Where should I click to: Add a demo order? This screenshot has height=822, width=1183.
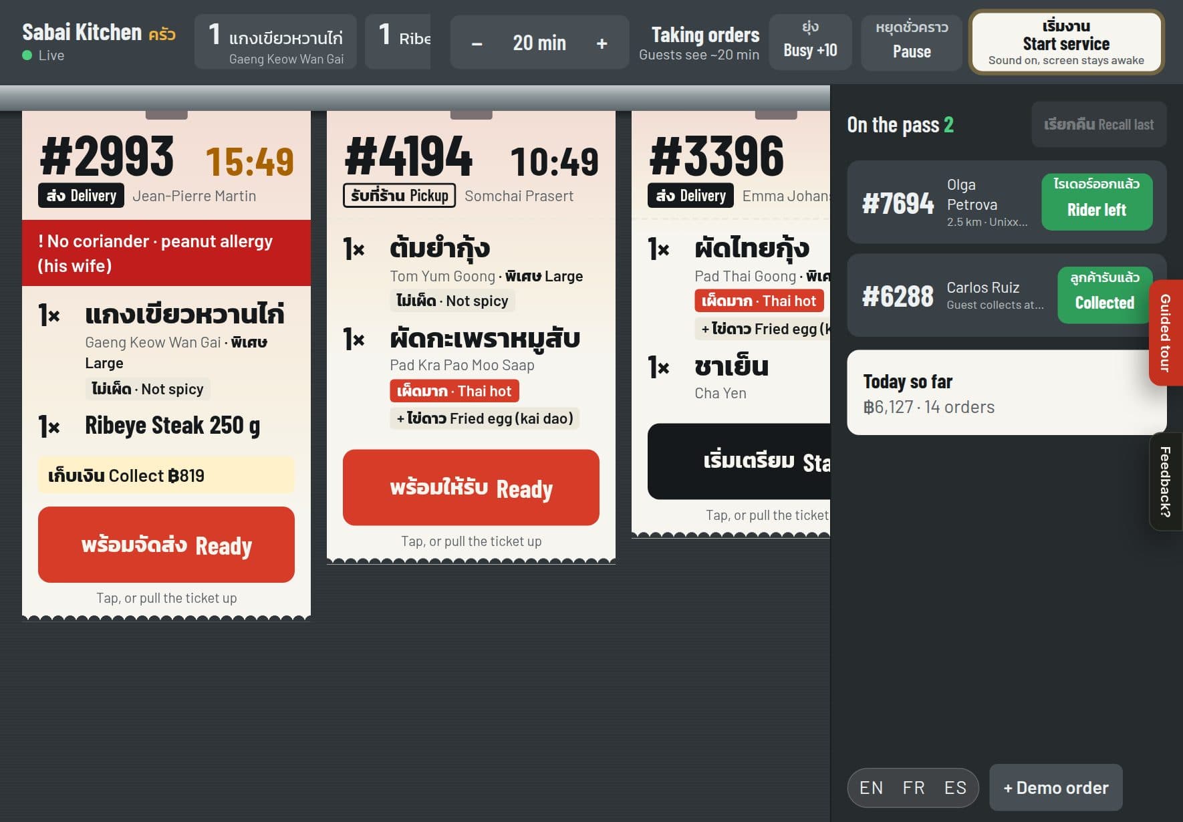1055,788
